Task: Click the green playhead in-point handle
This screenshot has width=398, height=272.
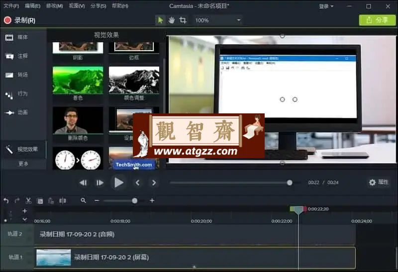Action: [x=292, y=209]
